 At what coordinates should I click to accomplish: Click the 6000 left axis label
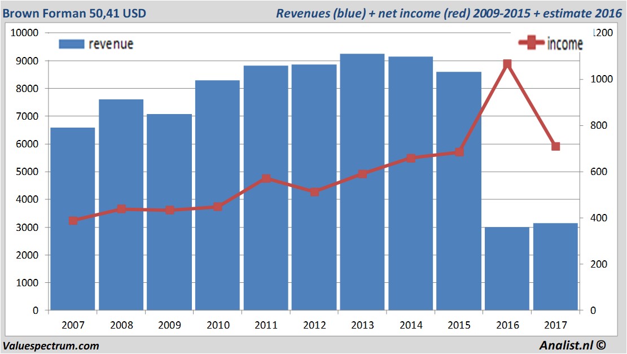(x=27, y=144)
